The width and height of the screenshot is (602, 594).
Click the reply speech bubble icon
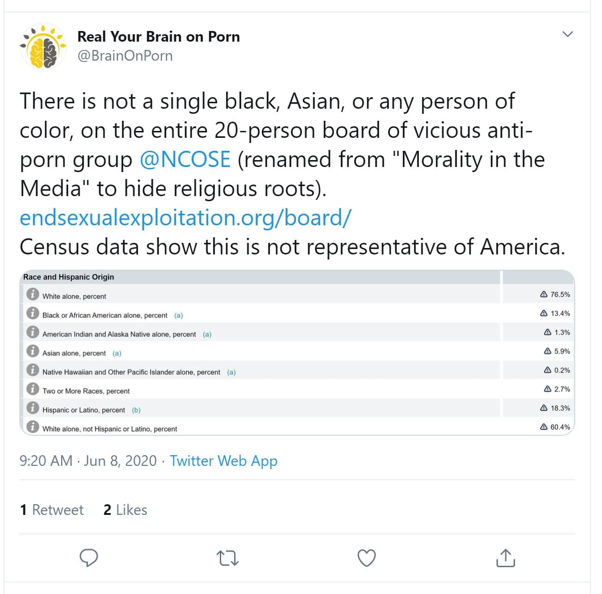coord(89,558)
